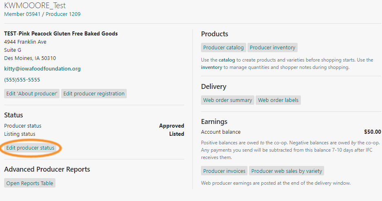Open Edit producer registration

pos(94,94)
